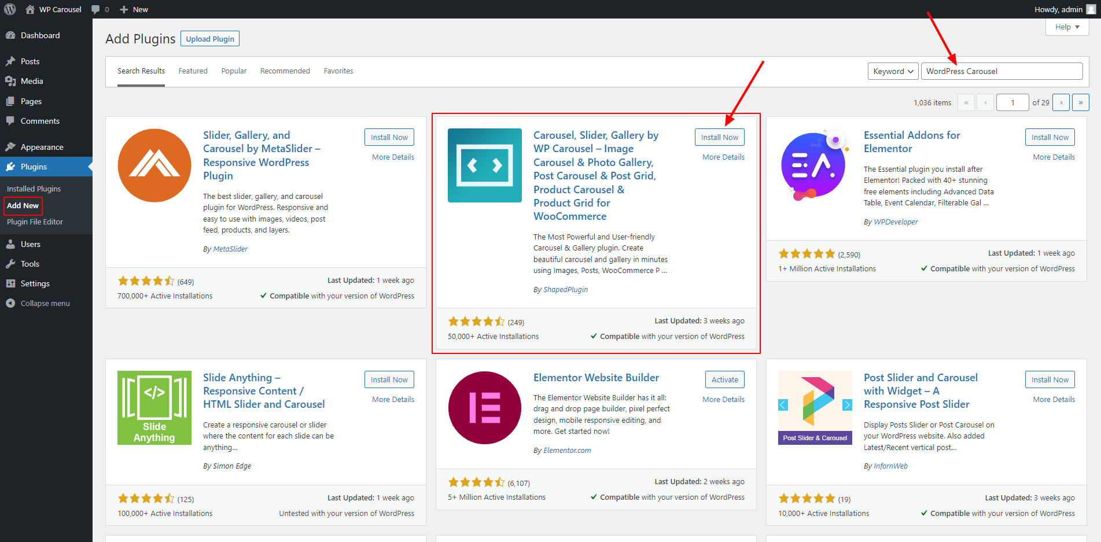Go to next results page arrow
The width and height of the screenshot is (1101, 542).
(1061, 102)
